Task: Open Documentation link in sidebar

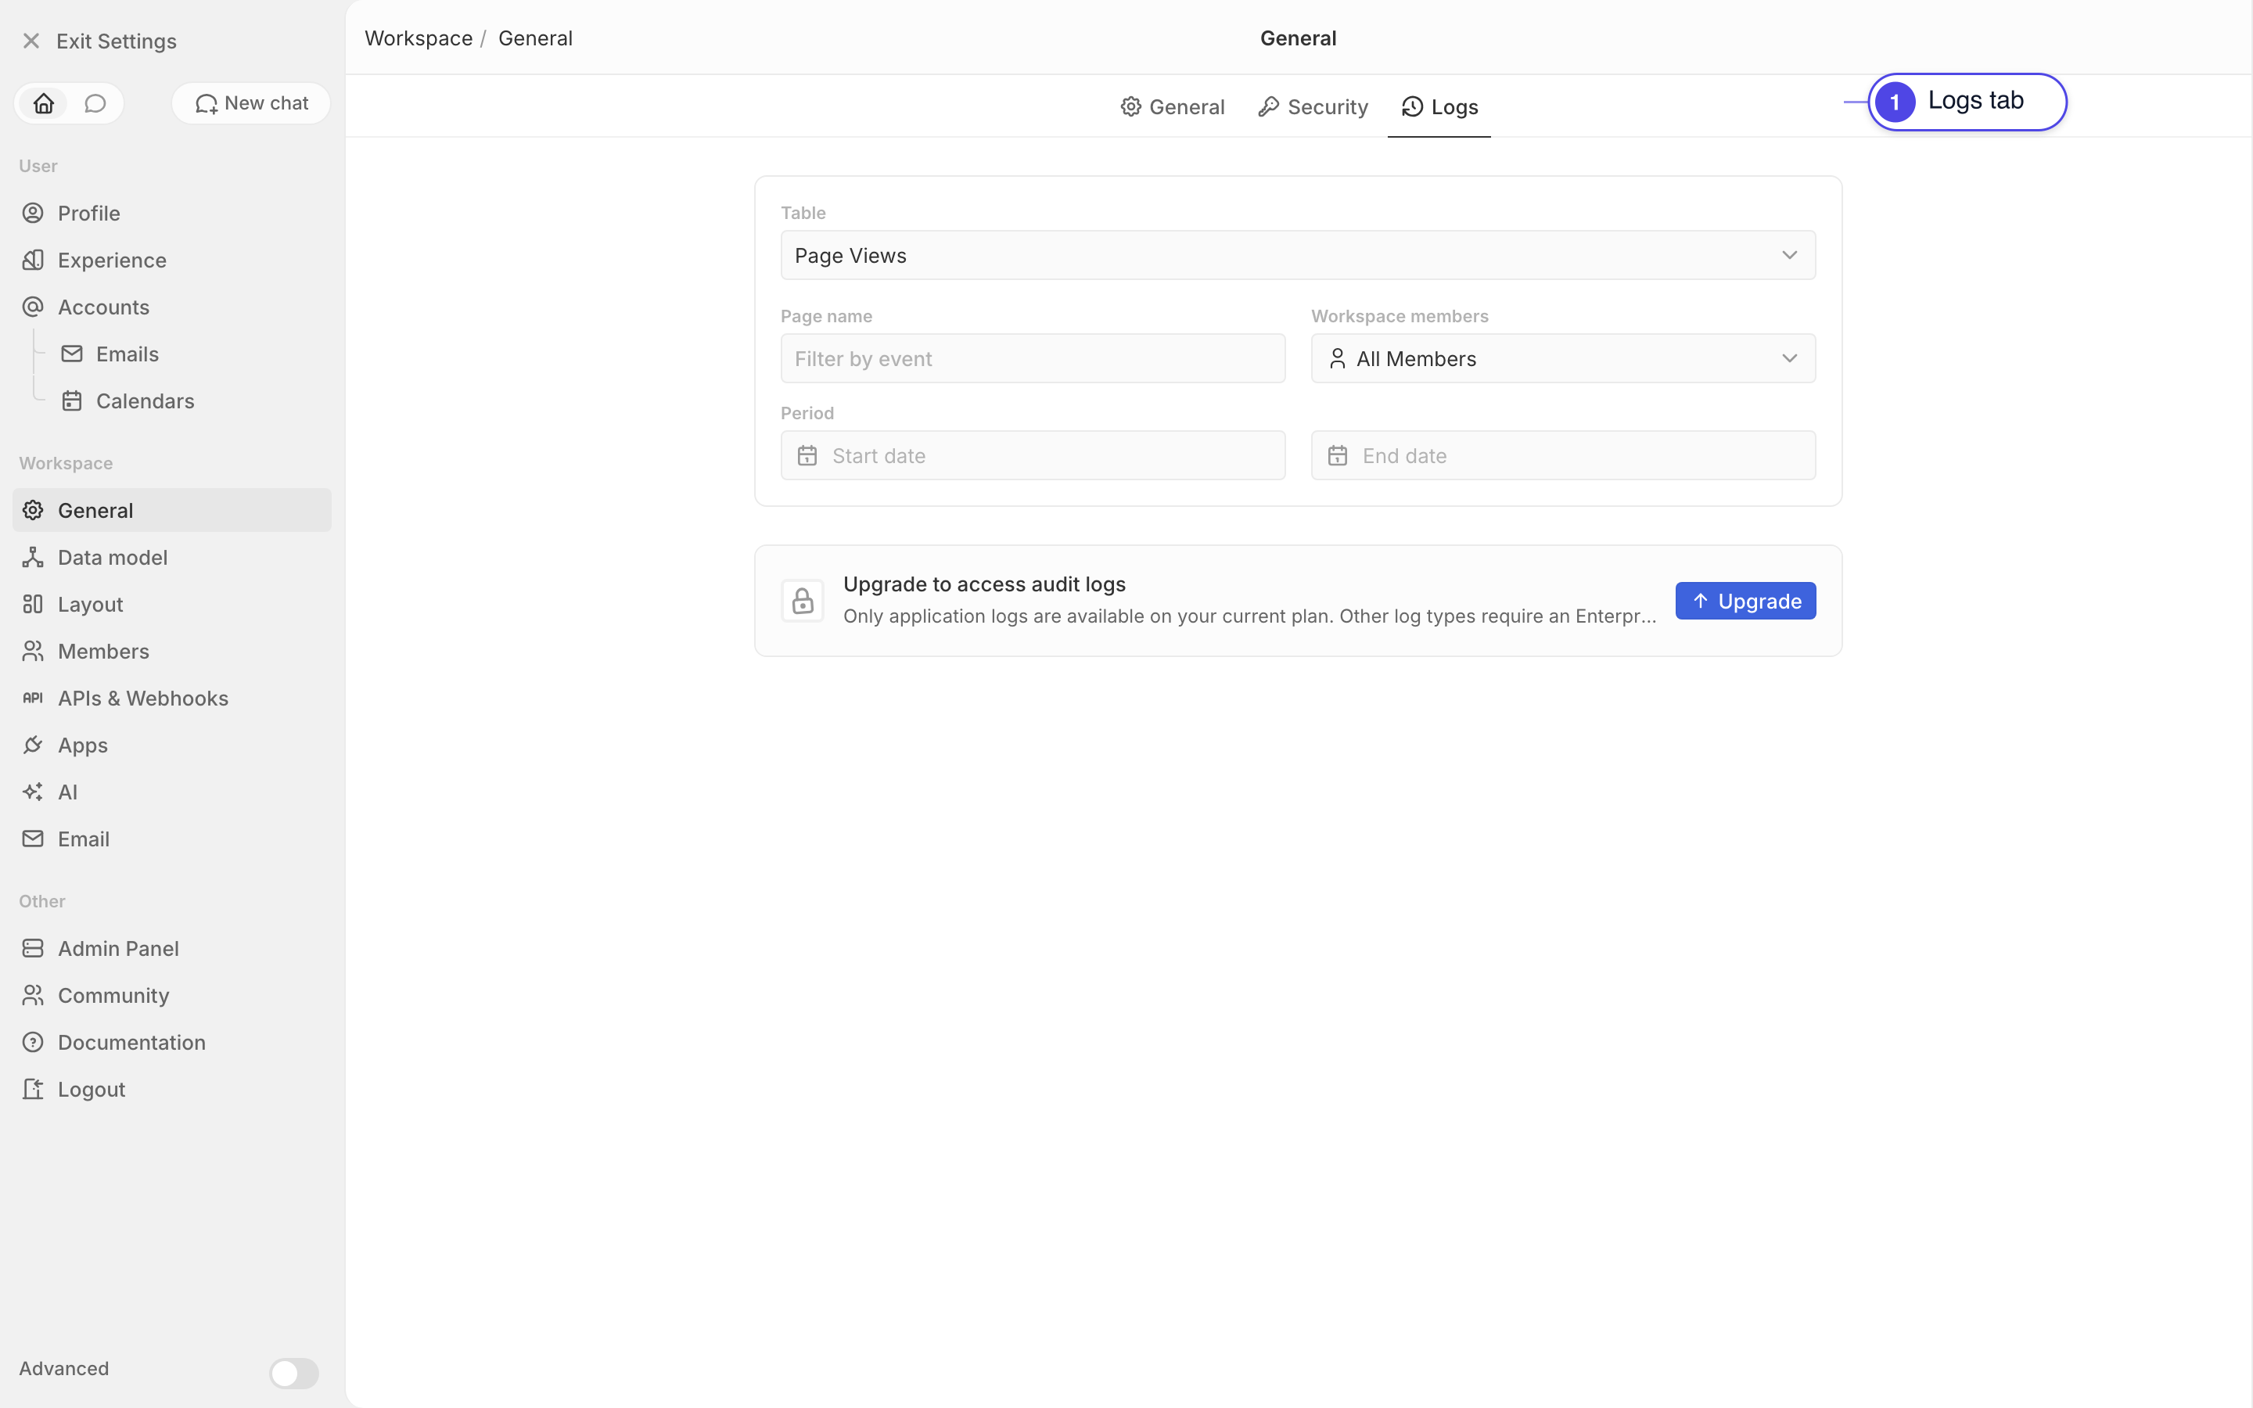Action: click(131, 1042)
